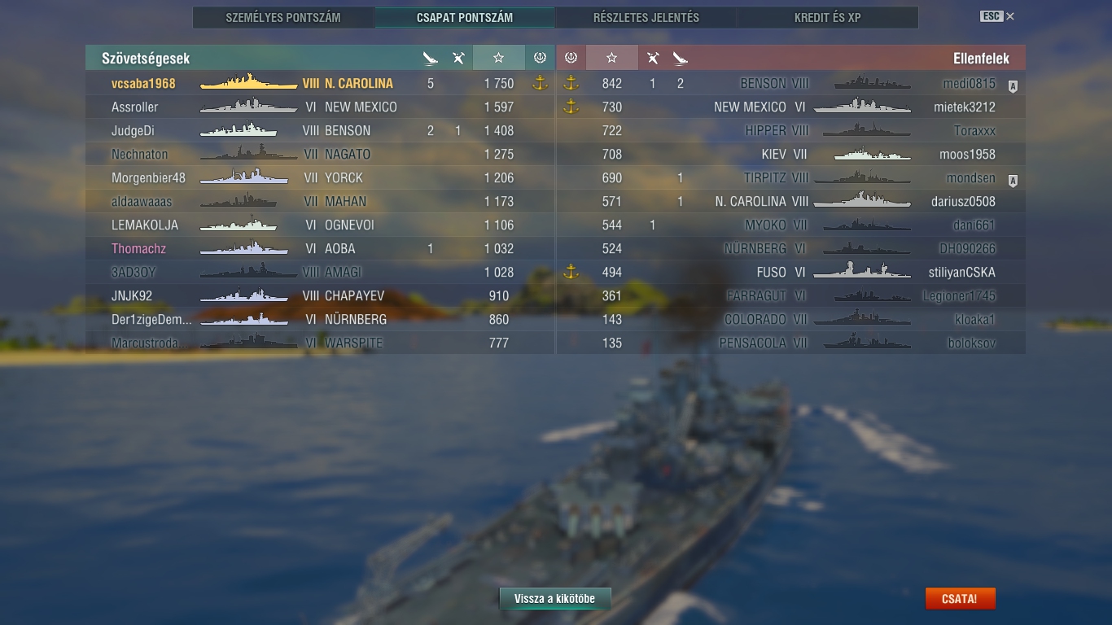The width and height of the screenshot is (1112, 625).
Task: Sort opponents by ships destroyed icon
Action: pos(681,58)
